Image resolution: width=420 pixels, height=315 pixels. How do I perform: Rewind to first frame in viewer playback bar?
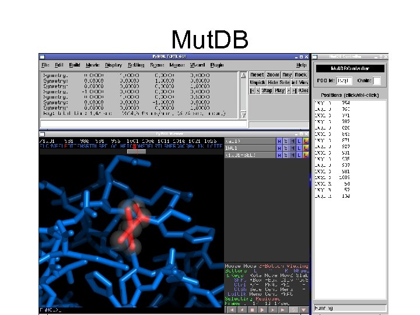click(232, 310)
